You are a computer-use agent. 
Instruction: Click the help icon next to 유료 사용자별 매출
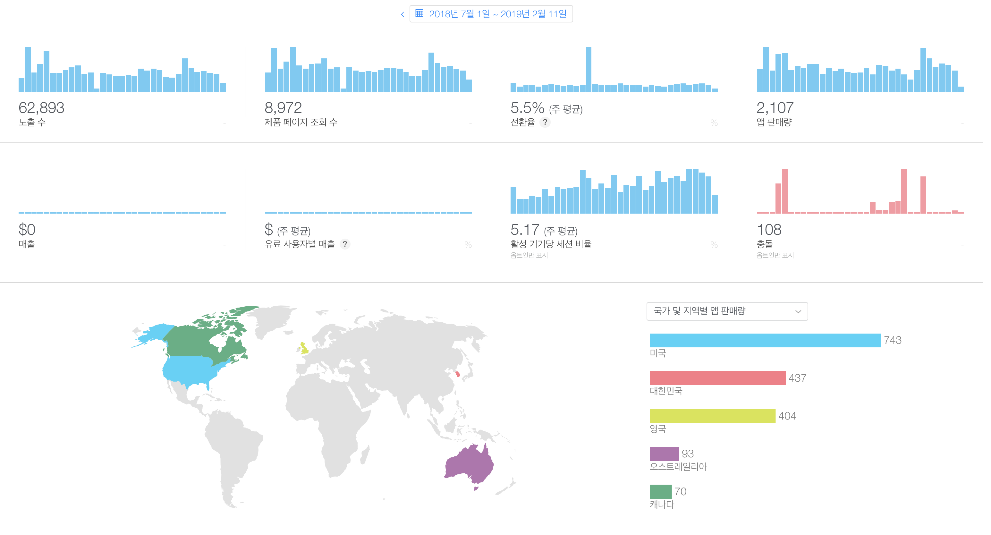(345, 244)
